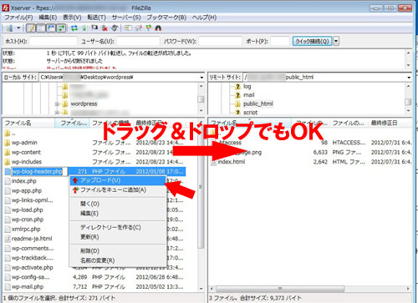Open the Site Manager icon
The width and height of the screenshot is (418, 303).
coord(9,28)
